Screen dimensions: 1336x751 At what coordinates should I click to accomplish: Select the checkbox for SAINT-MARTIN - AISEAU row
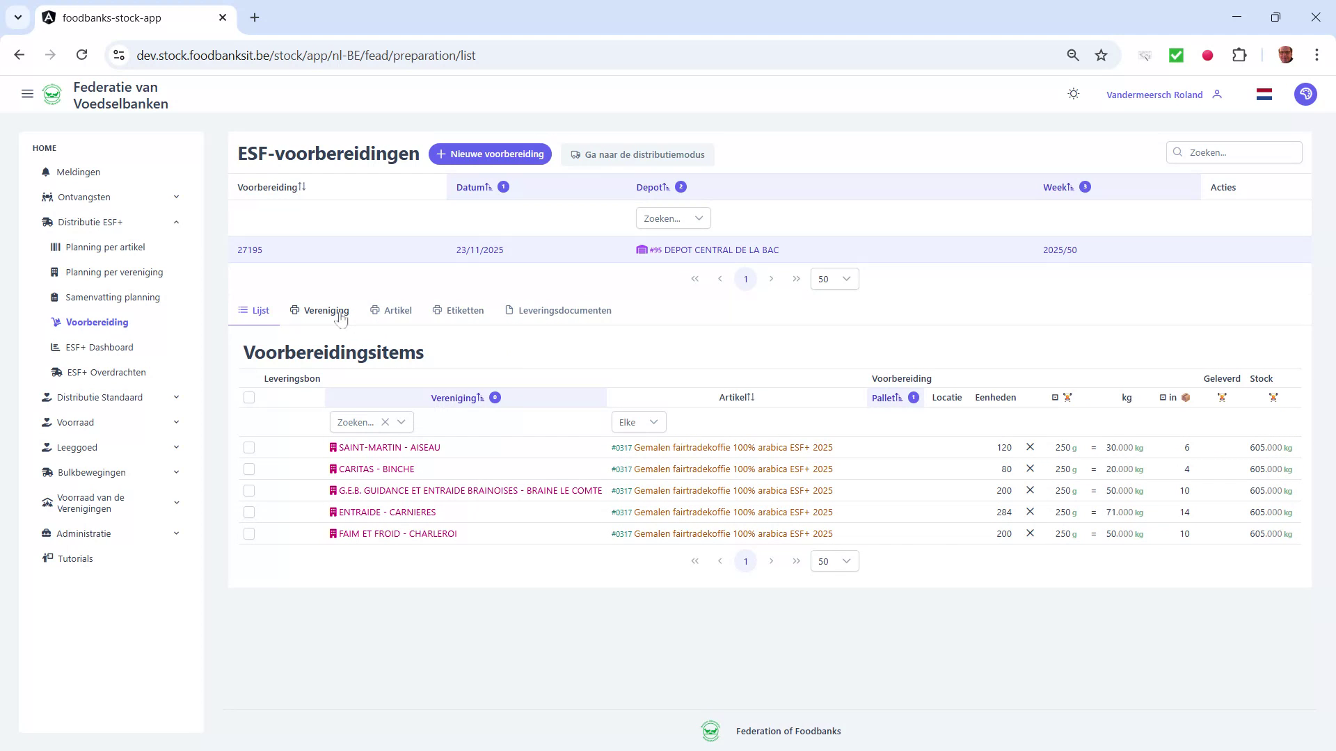point(250,447)
